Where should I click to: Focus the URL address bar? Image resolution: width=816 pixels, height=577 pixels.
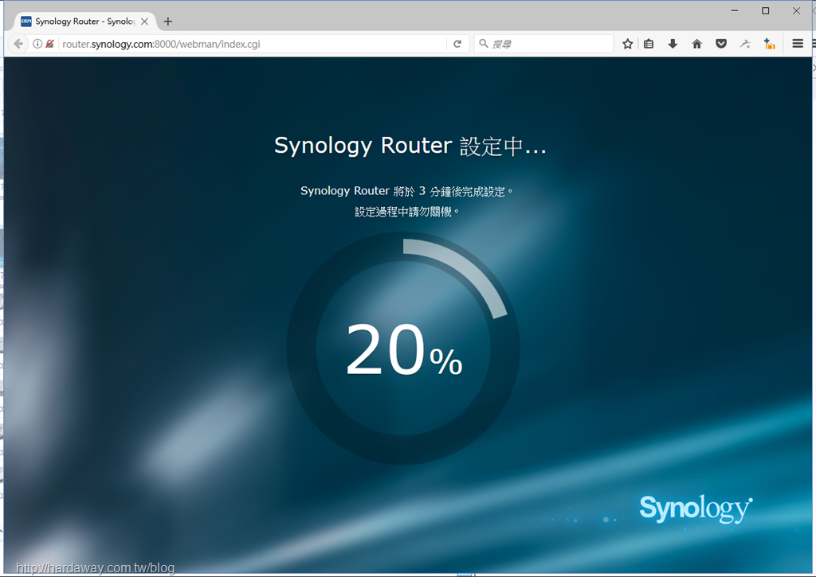(253, 44)
